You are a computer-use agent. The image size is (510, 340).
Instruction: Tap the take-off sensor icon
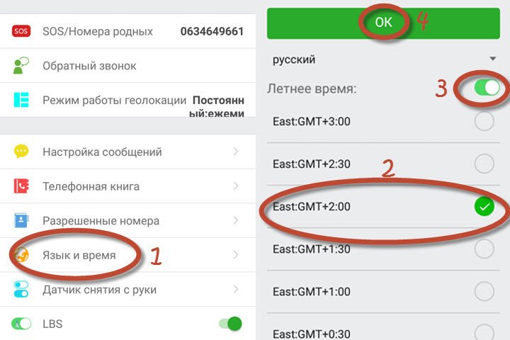tap(21, 289)
